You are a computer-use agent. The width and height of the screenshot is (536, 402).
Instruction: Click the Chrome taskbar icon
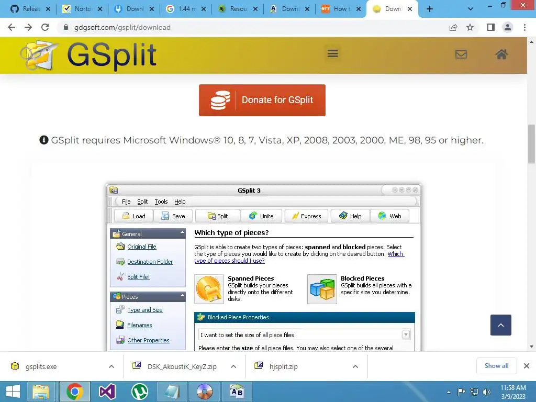[74, 392]
